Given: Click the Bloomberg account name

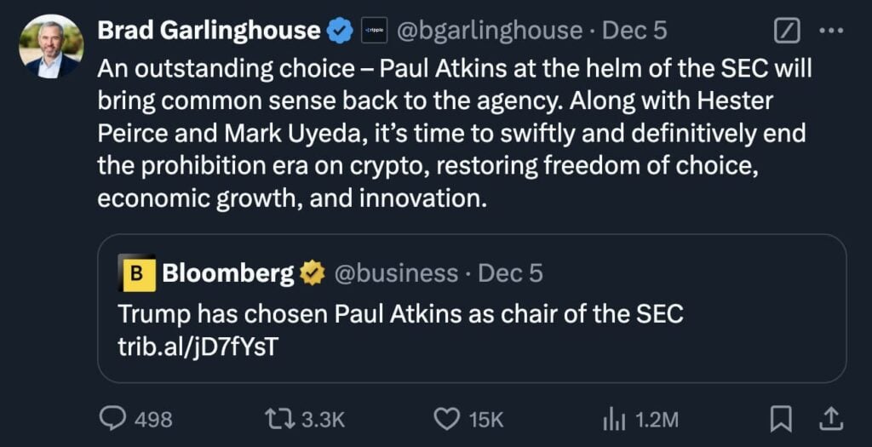Looking at the screenshot, I should click(227, 273).
